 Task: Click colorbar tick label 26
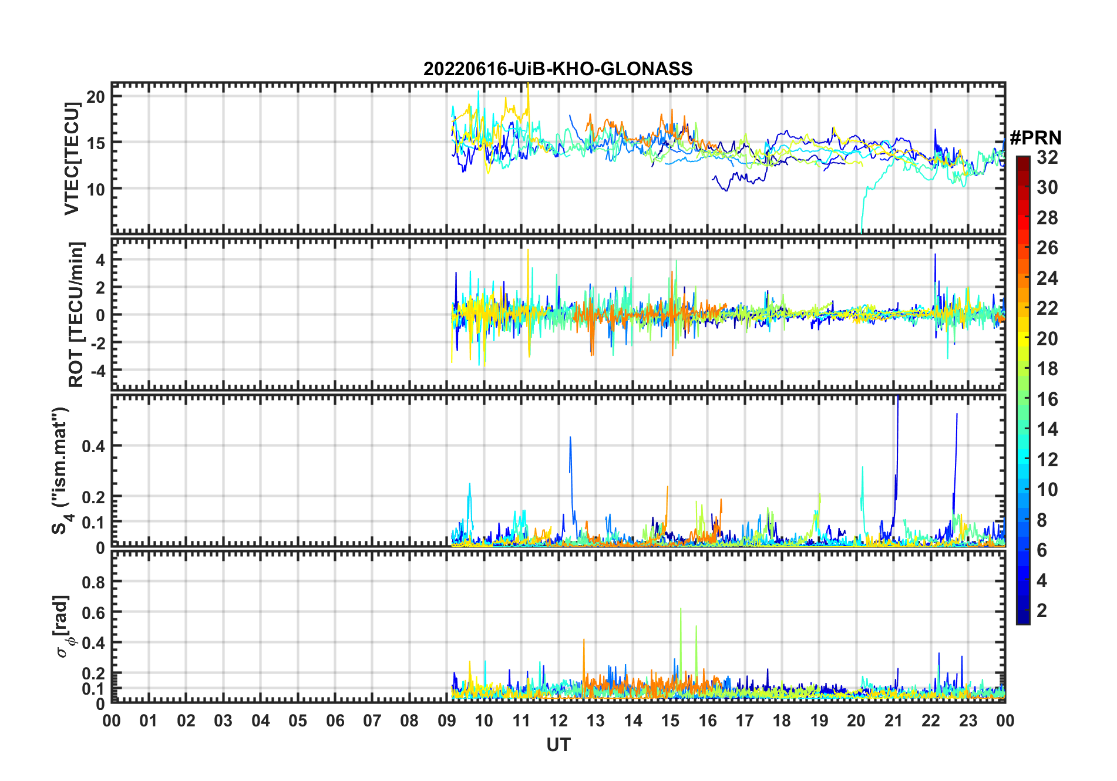click(x=1047, y=248)
